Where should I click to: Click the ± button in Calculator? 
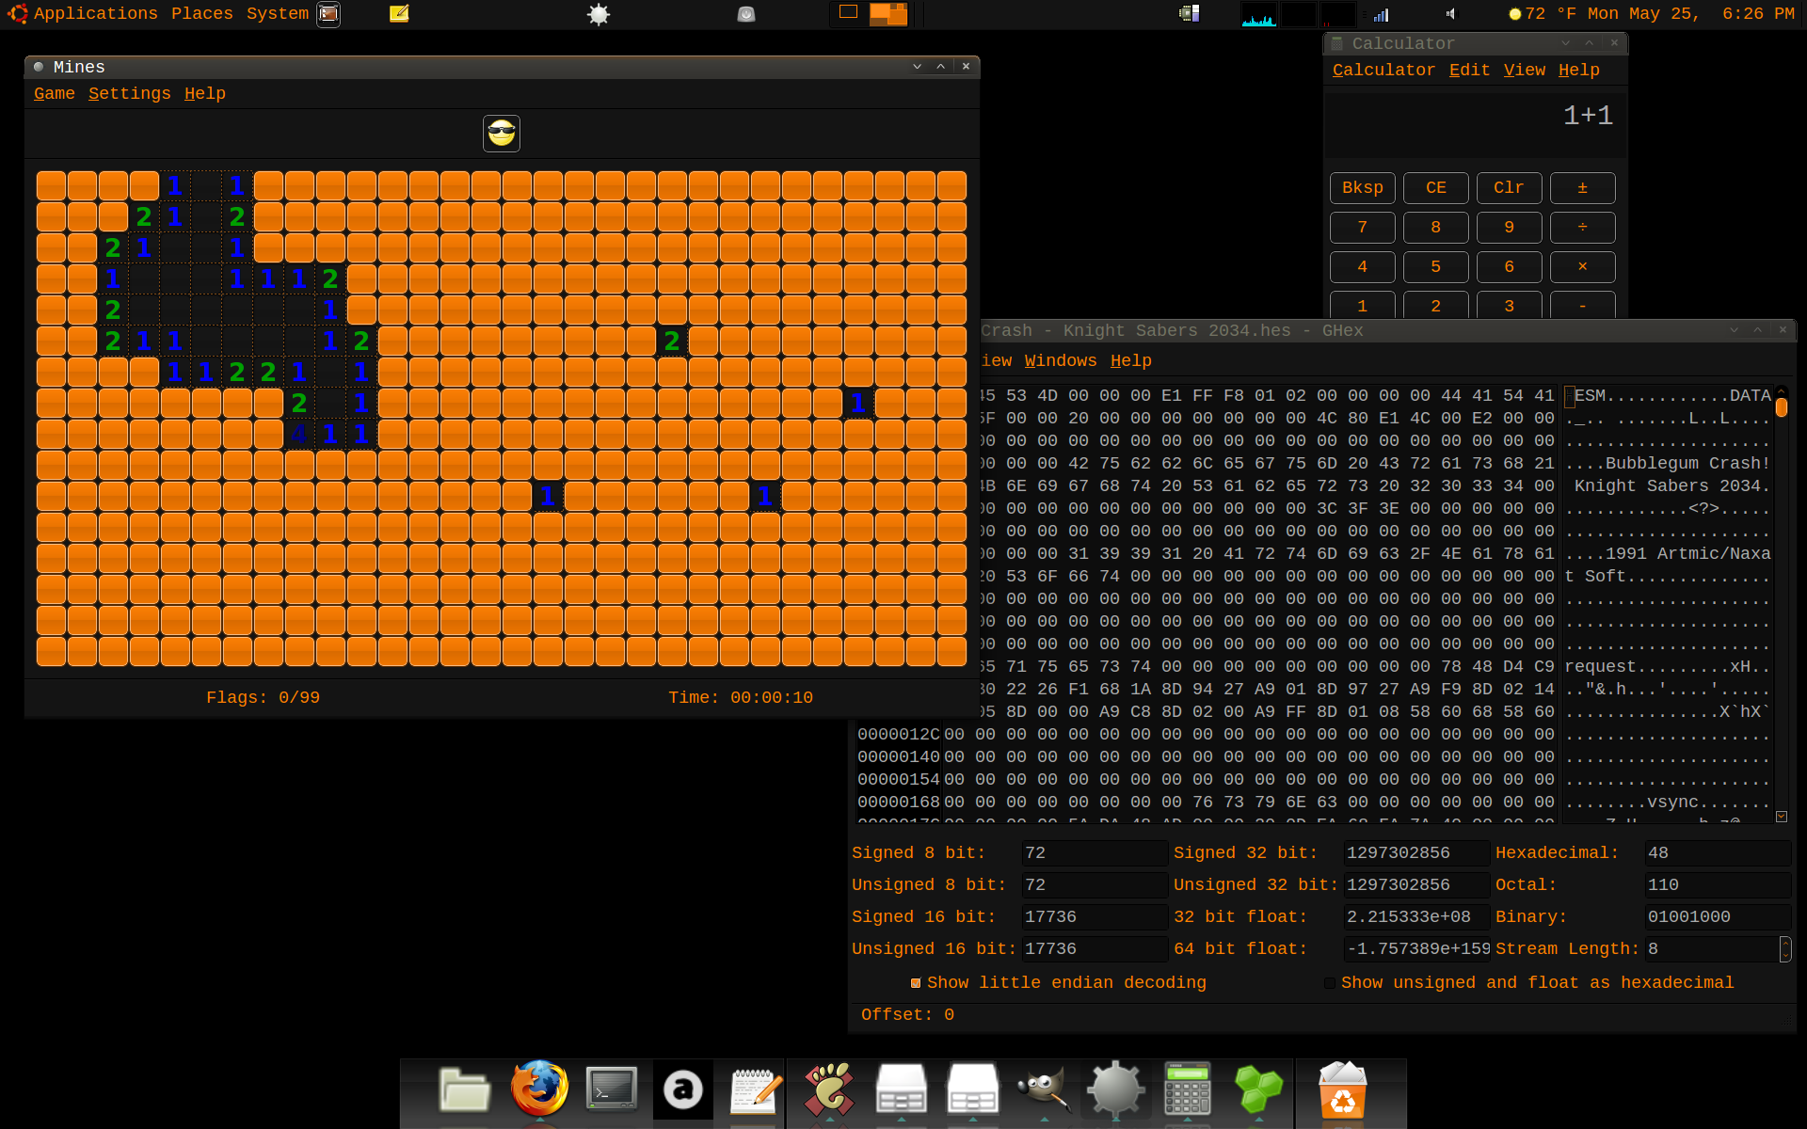click(1583, 188)
